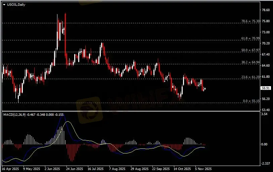
Task: Select the 78.6 = 75.30 Fibonacci label
Action: [250, 21]
